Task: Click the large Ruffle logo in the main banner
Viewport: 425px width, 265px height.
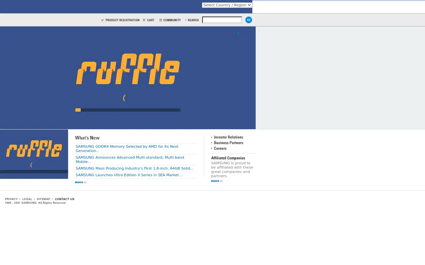Action: 128,69
